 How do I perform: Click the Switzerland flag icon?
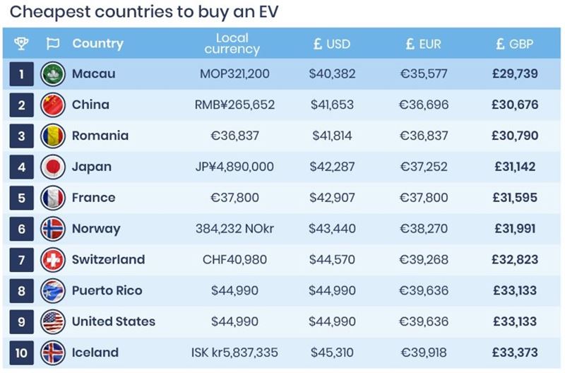click(x=53, y=259)
